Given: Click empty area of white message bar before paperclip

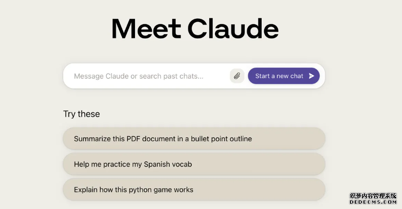Looking at the screenshot, I should click(x=216, y=76).
